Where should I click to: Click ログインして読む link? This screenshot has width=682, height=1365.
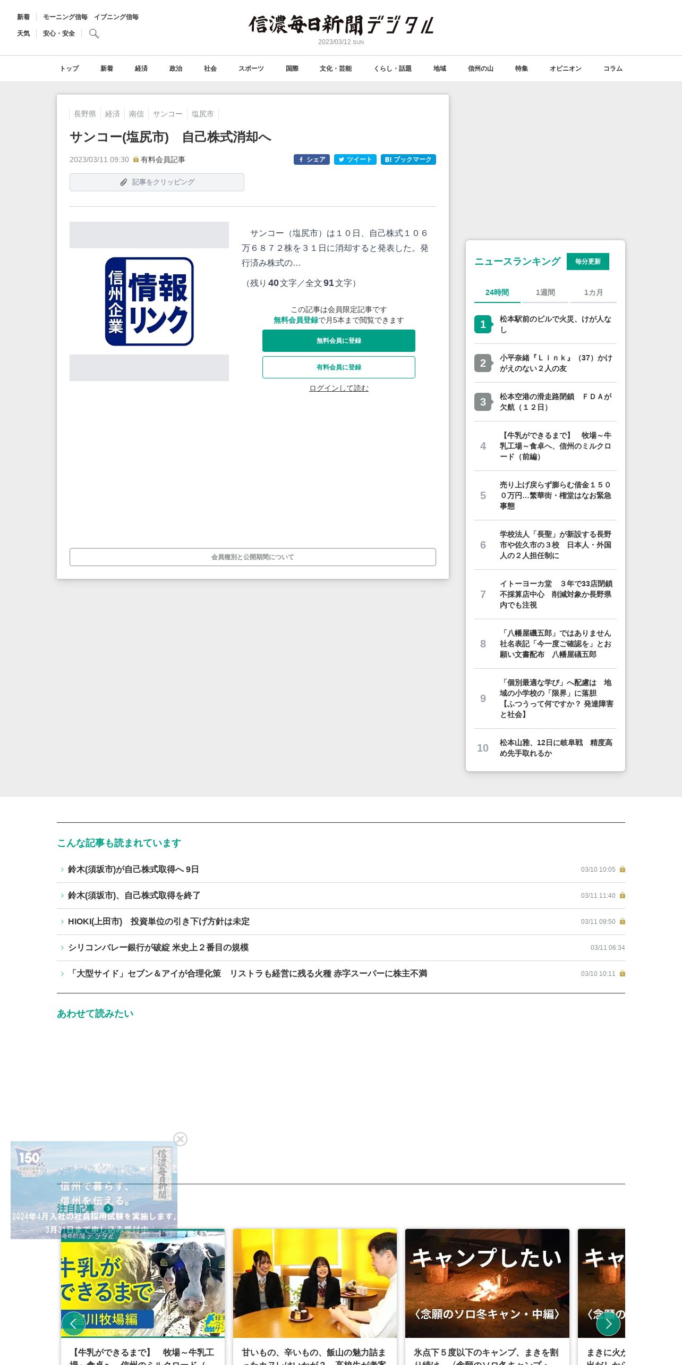[339, 388]
